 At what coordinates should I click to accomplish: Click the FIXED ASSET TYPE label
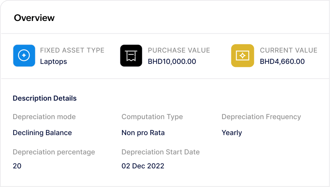pos(72,51)
